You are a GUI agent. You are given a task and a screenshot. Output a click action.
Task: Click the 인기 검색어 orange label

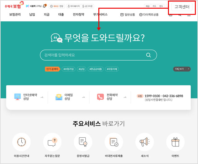[52, 69]
